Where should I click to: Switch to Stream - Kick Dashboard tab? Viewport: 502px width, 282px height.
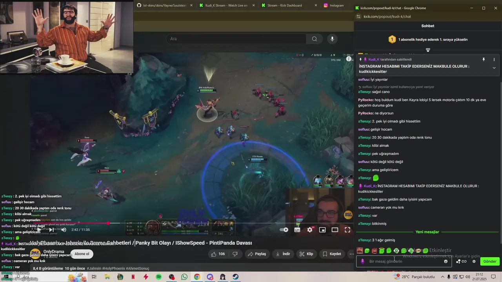[289, 5]
